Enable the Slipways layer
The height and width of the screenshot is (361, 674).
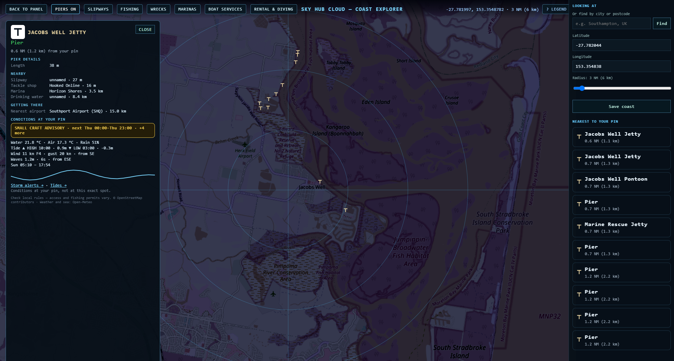click(x=98, y=9)
